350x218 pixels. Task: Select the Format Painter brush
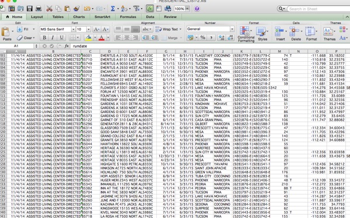tap(76, 9)
